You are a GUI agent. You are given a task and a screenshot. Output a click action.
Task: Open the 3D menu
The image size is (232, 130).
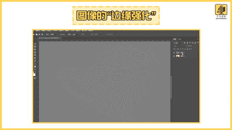click(x=73, y=31)
